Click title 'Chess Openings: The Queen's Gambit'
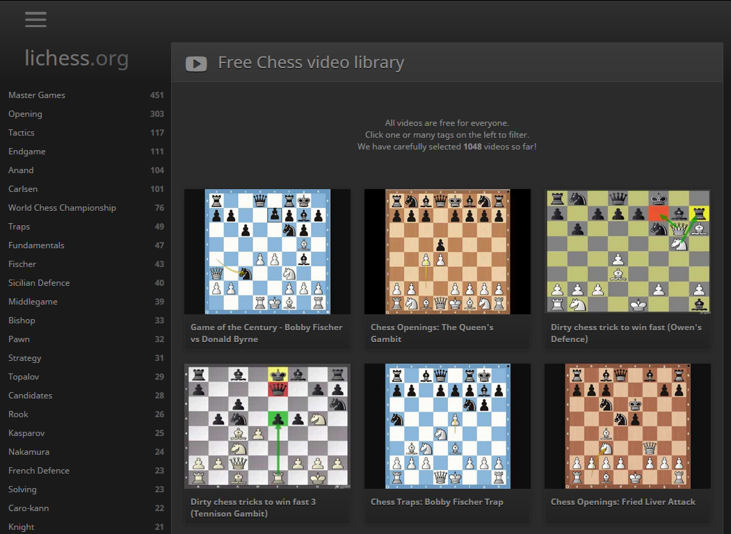The height and width of the screenshot is (534, 731). (432, 333)
